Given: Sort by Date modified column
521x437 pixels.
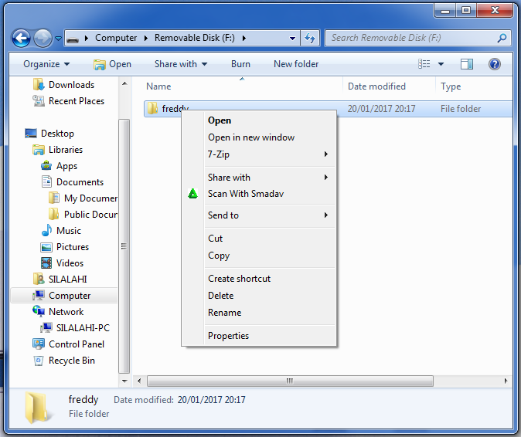Looking at the screenshot, I should click(x=376, y=86).
